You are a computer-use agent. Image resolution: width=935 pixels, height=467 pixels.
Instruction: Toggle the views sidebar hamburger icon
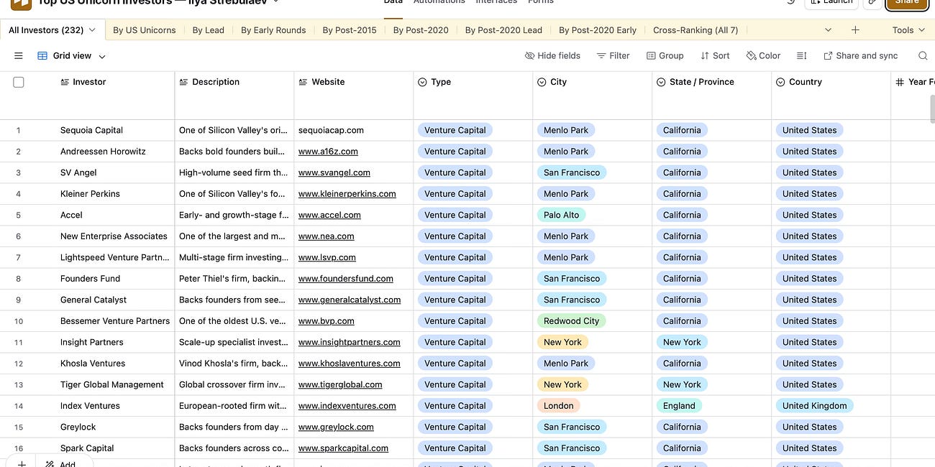pyautogui.click(x=19, y=55)
